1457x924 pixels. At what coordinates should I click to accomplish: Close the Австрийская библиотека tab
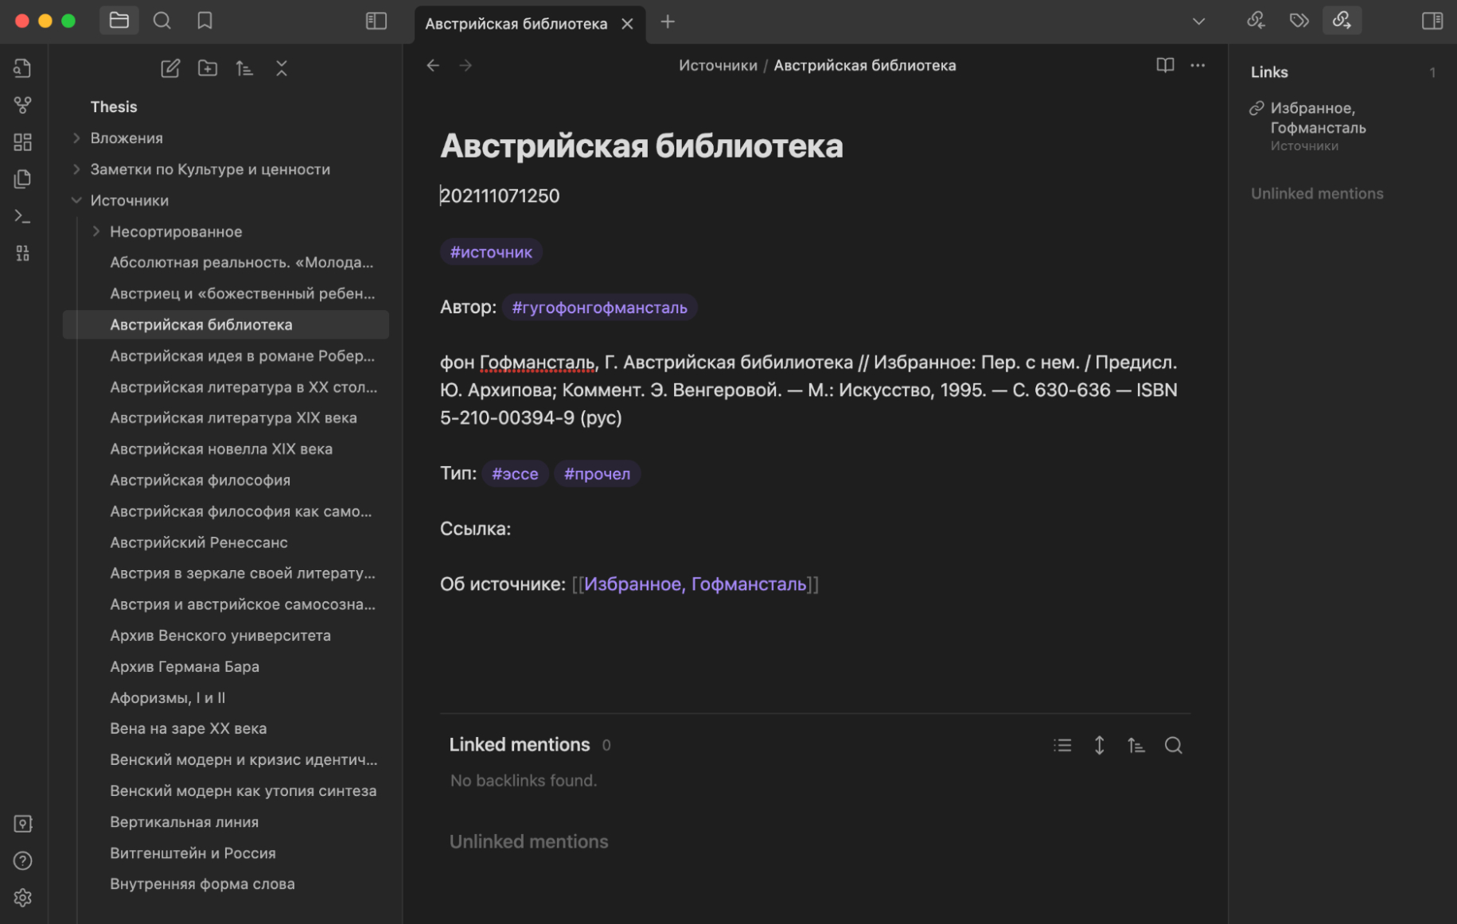coord(627,24)
